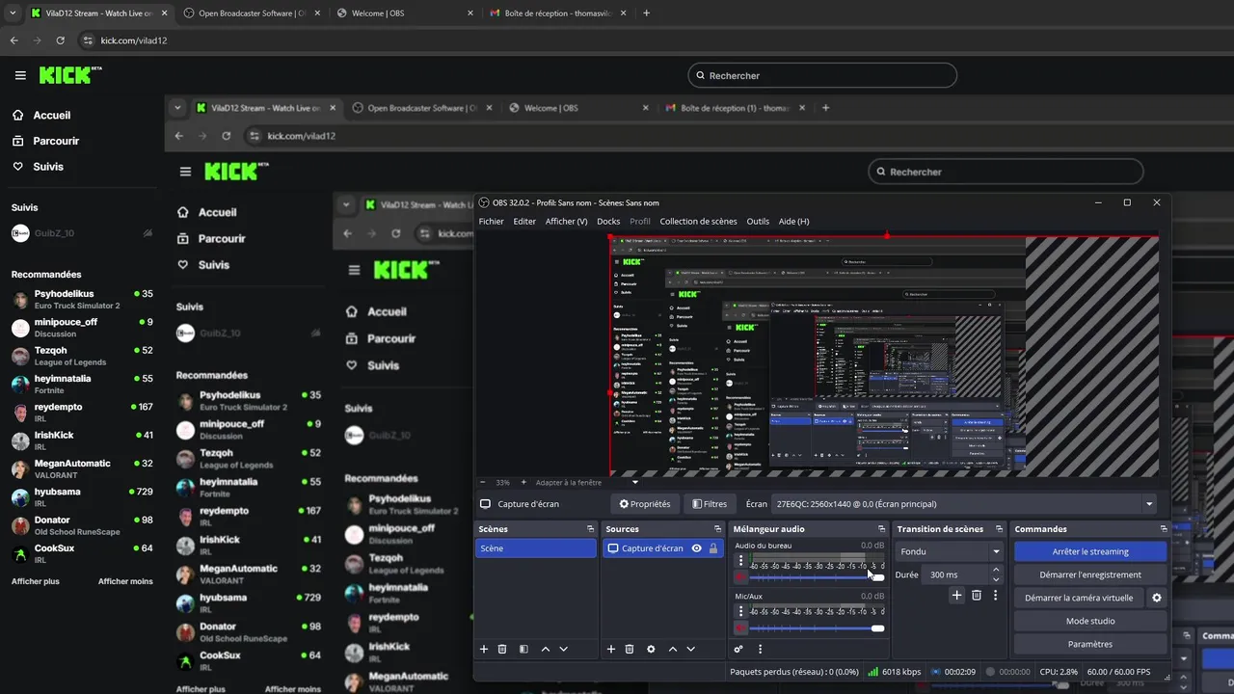The image size is (1234, 694).
Task: Add a new scene transition plus icon
Action: 956,596
